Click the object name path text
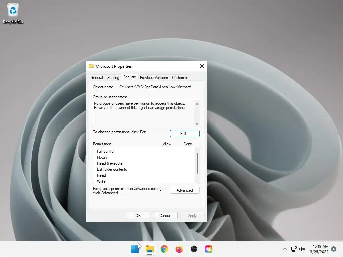This screenshot has height=257, width=343. coord(155,87)
